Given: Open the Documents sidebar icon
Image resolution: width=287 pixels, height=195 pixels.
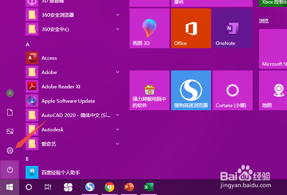Looking at the screenshot, I should [10, 112].
